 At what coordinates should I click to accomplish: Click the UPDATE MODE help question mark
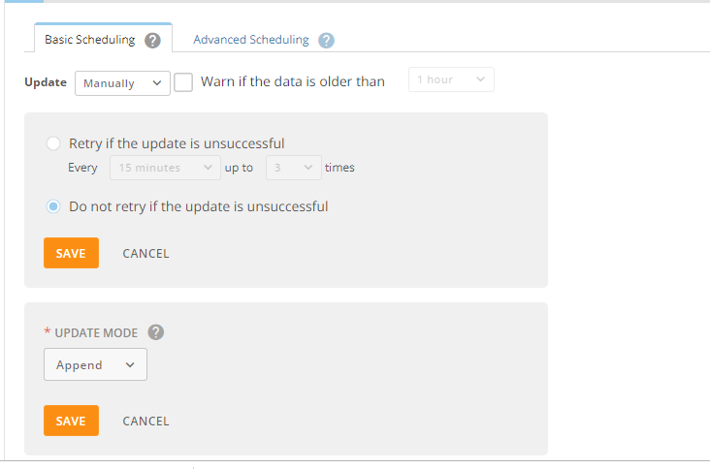pos(156,332)
